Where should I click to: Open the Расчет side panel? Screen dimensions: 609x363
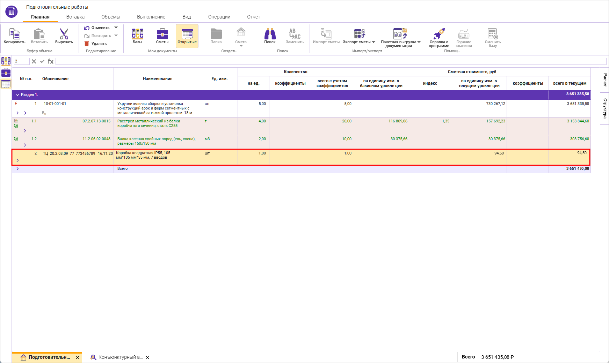pyautogui.click(x=605, y=80)
